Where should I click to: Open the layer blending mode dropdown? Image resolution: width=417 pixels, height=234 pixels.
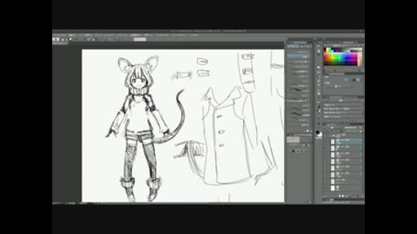click(333, 127)
